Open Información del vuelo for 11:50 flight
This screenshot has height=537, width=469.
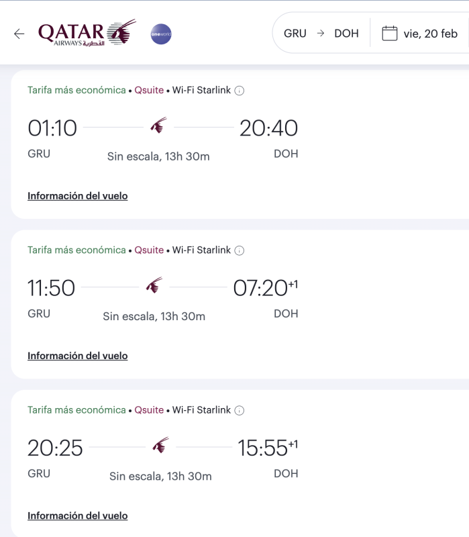point(77,356)
